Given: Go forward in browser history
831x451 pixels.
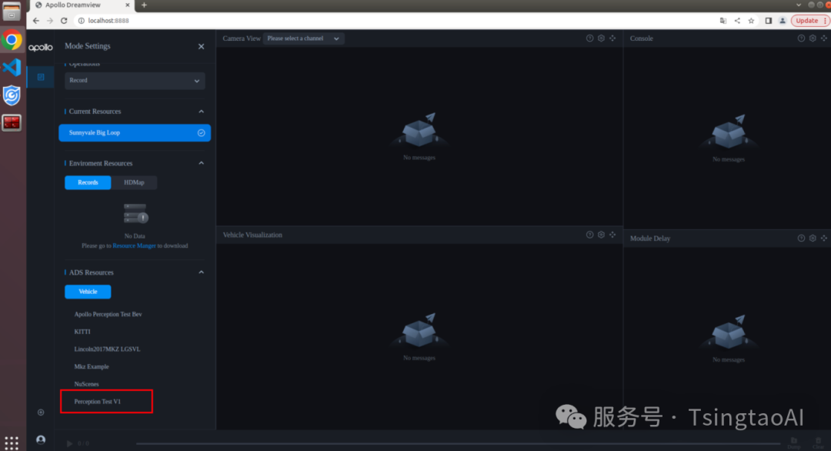Looking at the screenshot, I should [x=50, y=21].
